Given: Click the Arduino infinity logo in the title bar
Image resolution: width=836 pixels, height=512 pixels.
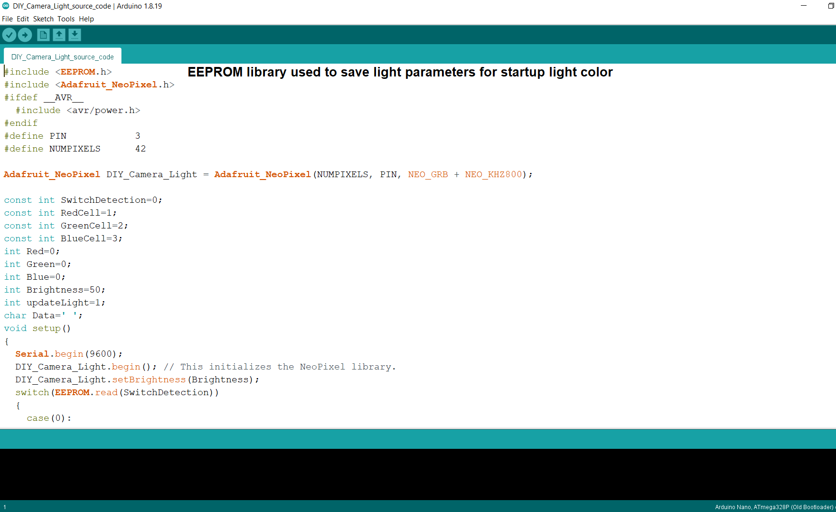Looking at the screenshot, I should 5,6.
